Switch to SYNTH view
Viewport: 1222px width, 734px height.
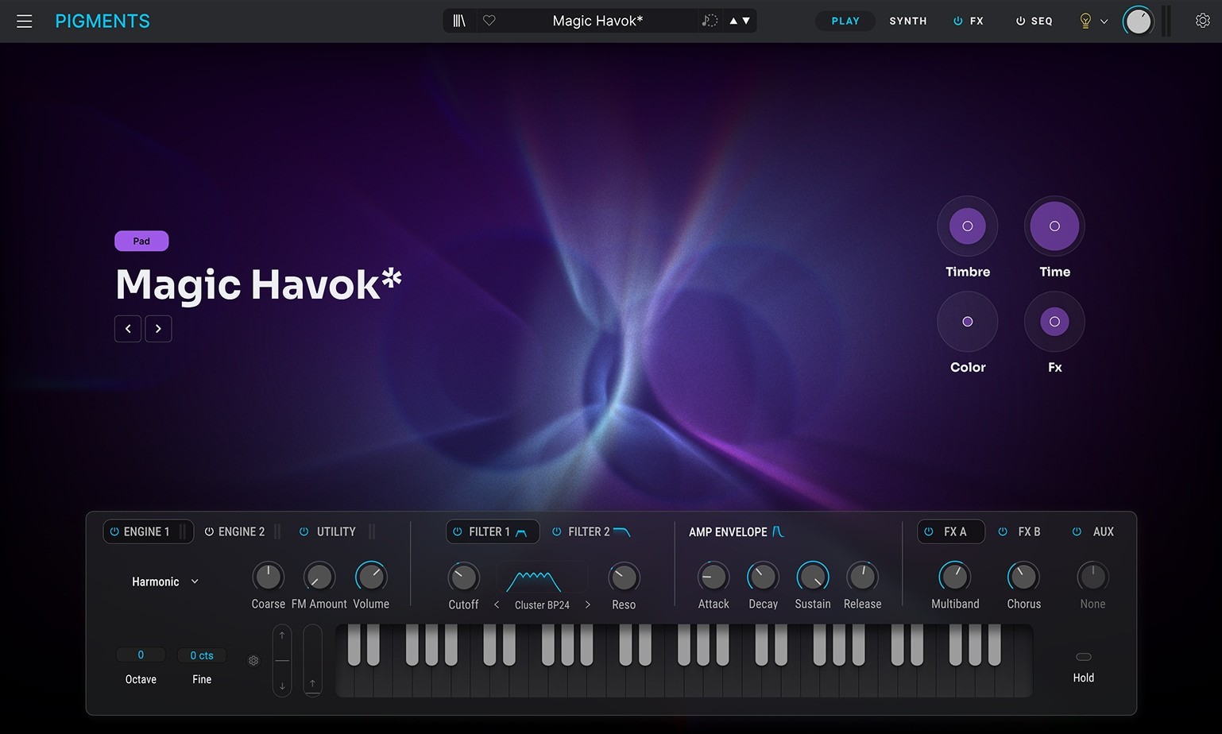(908, 21)
